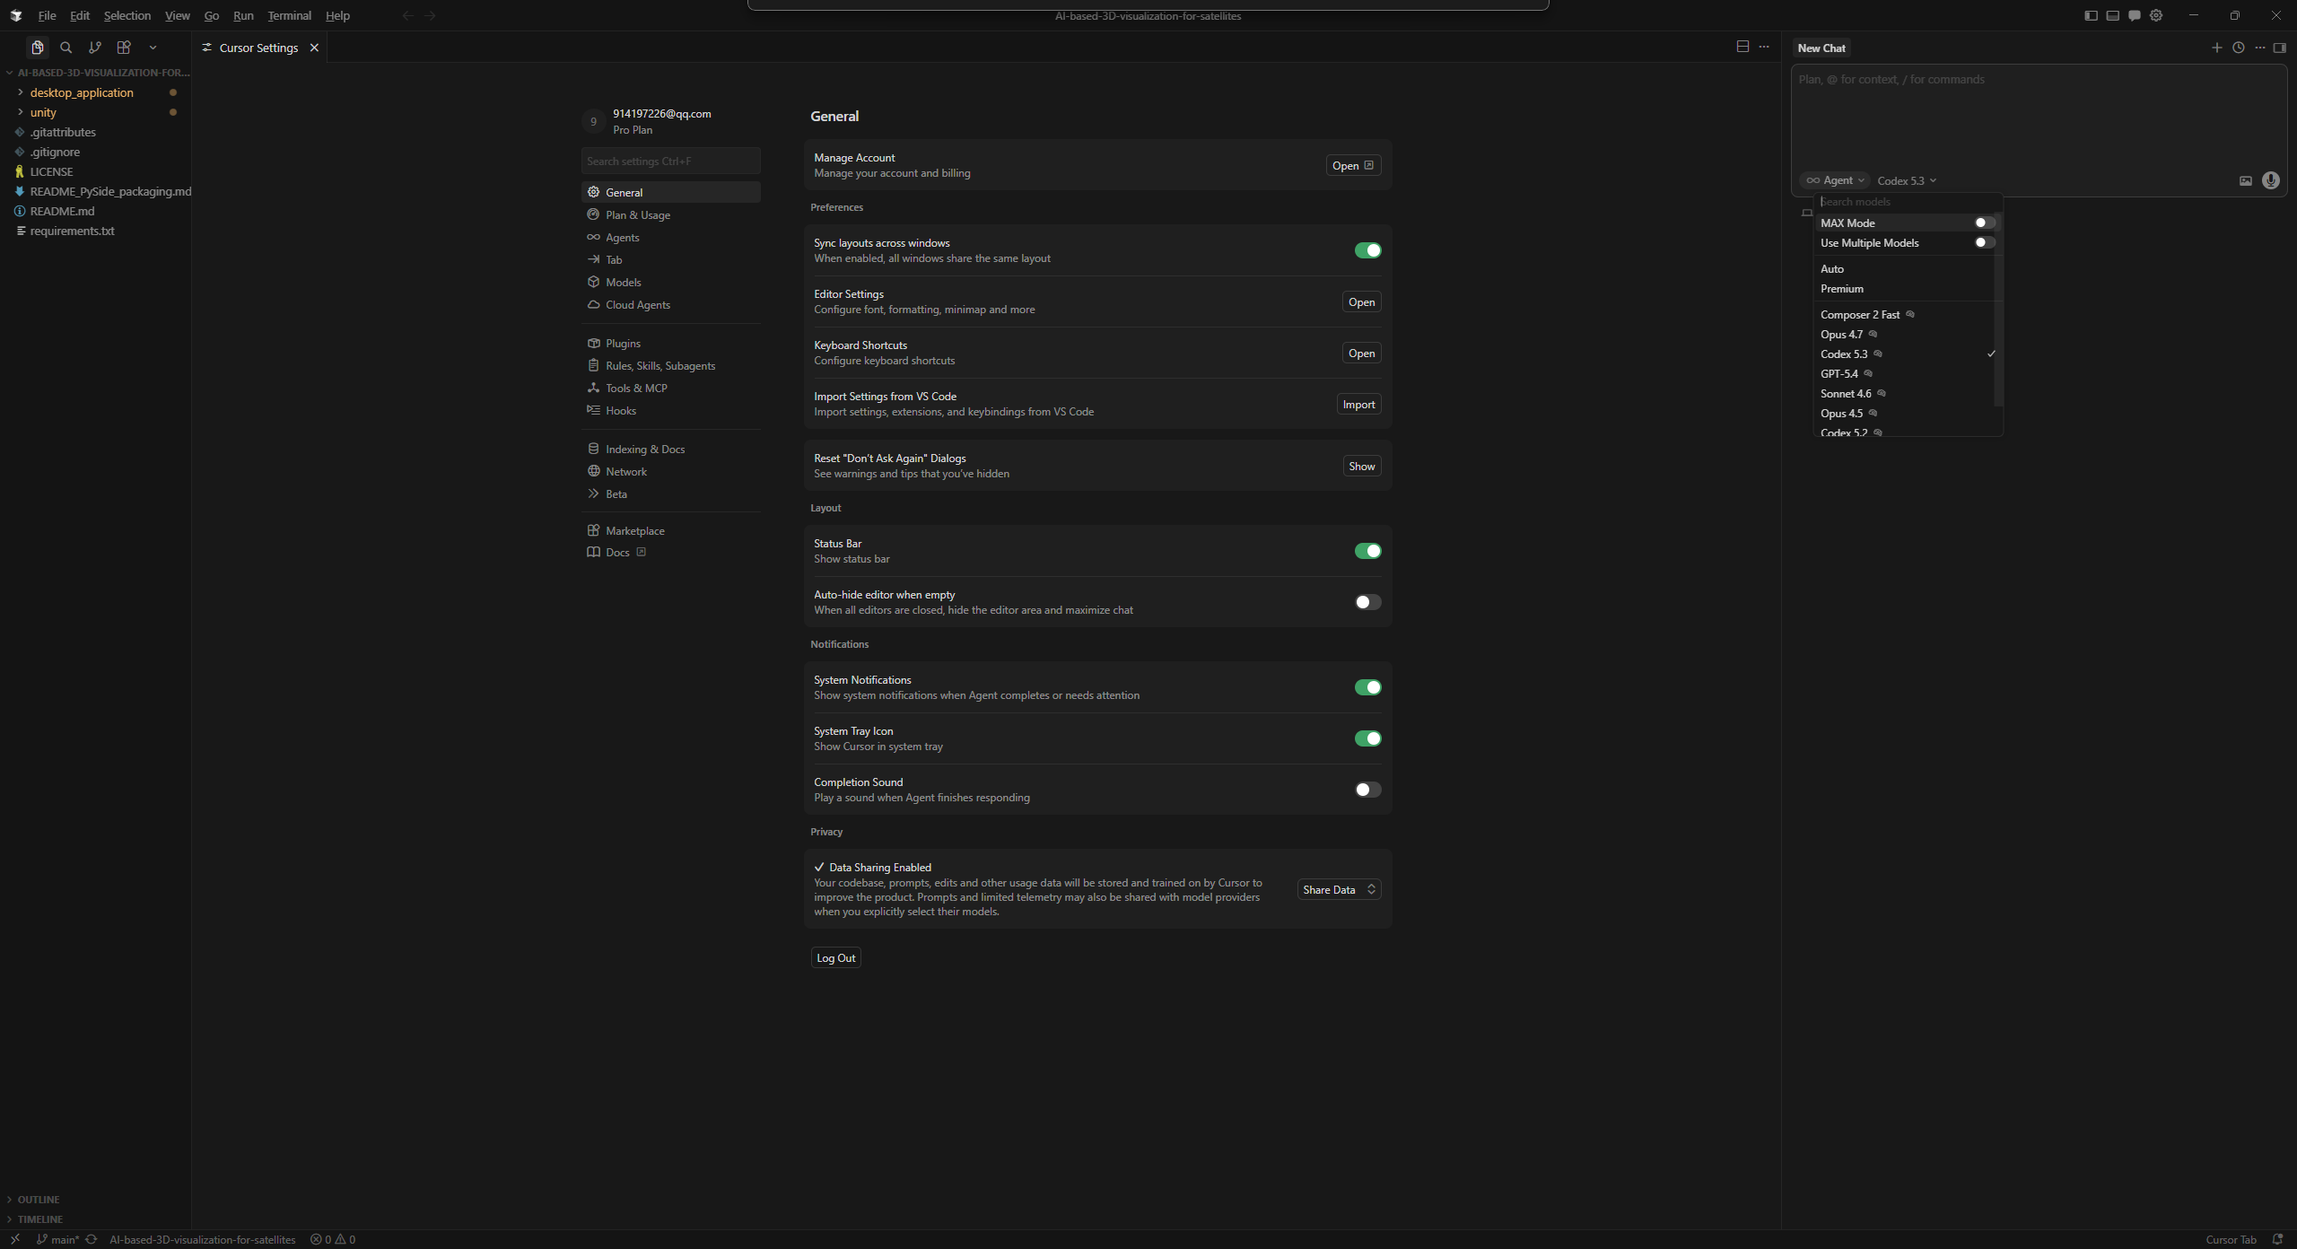
Task: Click the local machine icon below chat input
Action: pyautogui.click(x=1807, y=213)
